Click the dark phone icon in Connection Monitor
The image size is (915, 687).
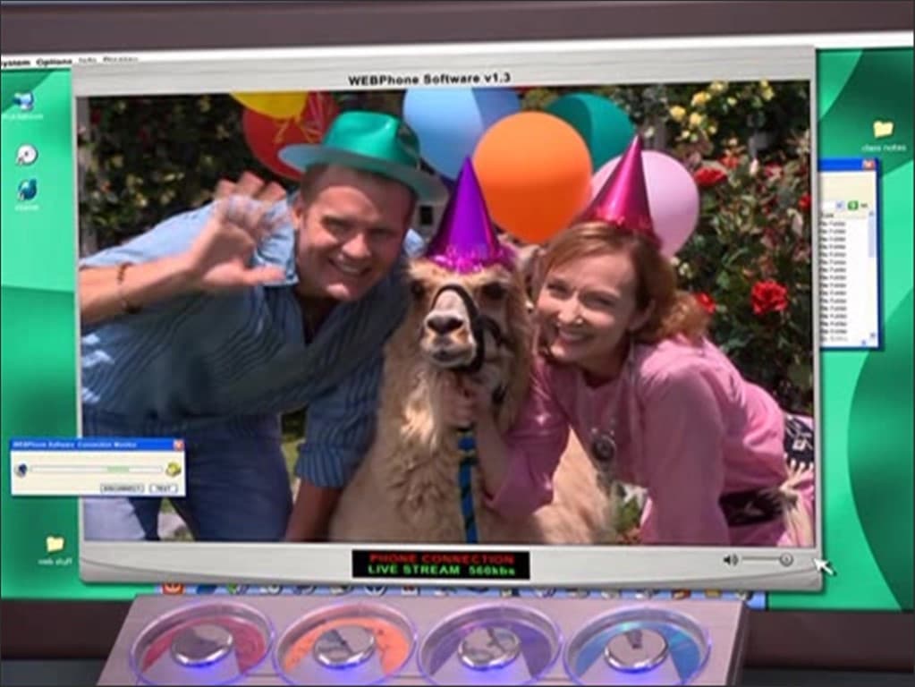(x=21, y=470)
